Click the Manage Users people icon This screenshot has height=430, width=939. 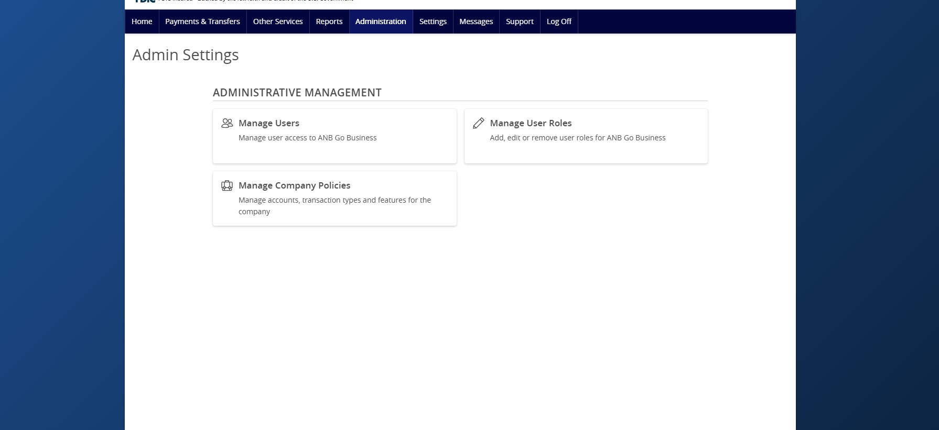227,123
